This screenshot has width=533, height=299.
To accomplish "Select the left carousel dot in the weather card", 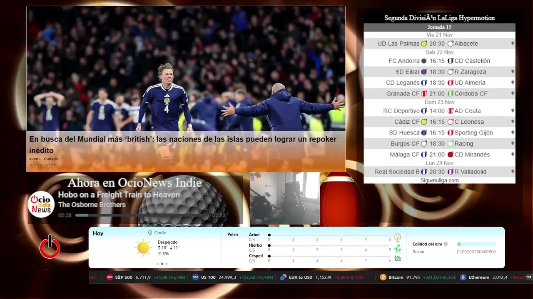I will tap(157, 264).
